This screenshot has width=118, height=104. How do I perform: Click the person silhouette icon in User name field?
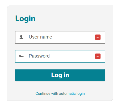(x=21, y=37)
